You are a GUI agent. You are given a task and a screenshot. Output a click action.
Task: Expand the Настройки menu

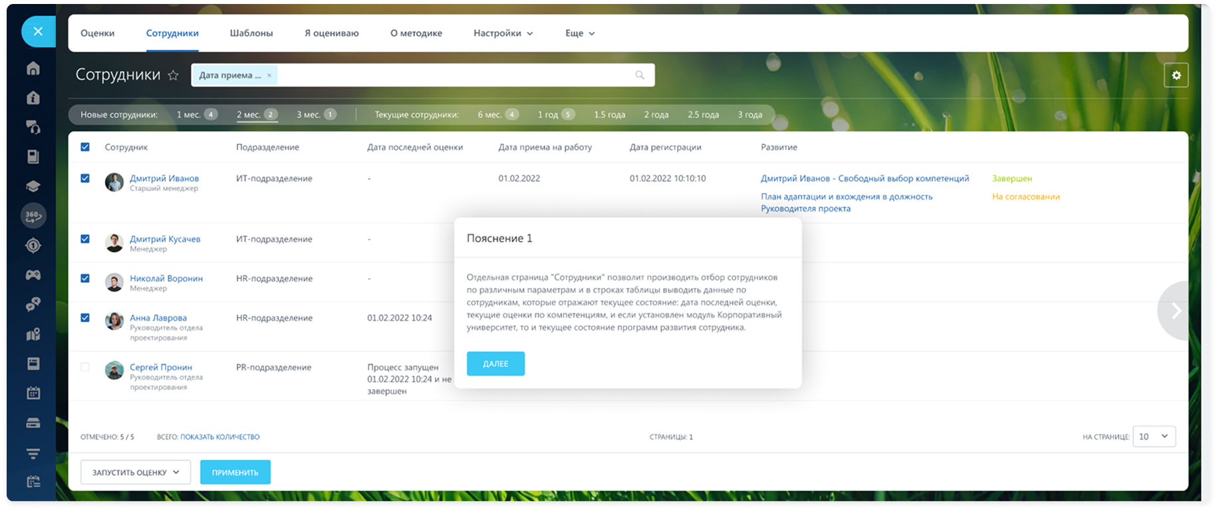(x=503, y=33)
